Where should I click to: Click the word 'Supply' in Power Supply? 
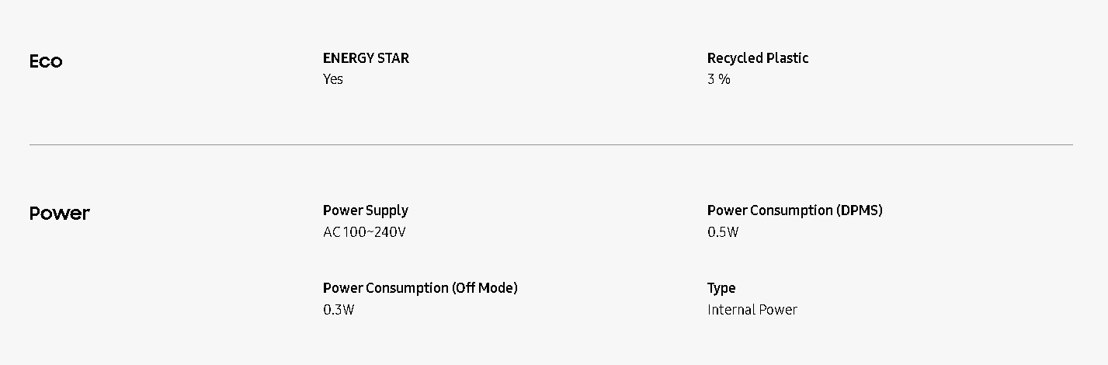click(387, 210)
